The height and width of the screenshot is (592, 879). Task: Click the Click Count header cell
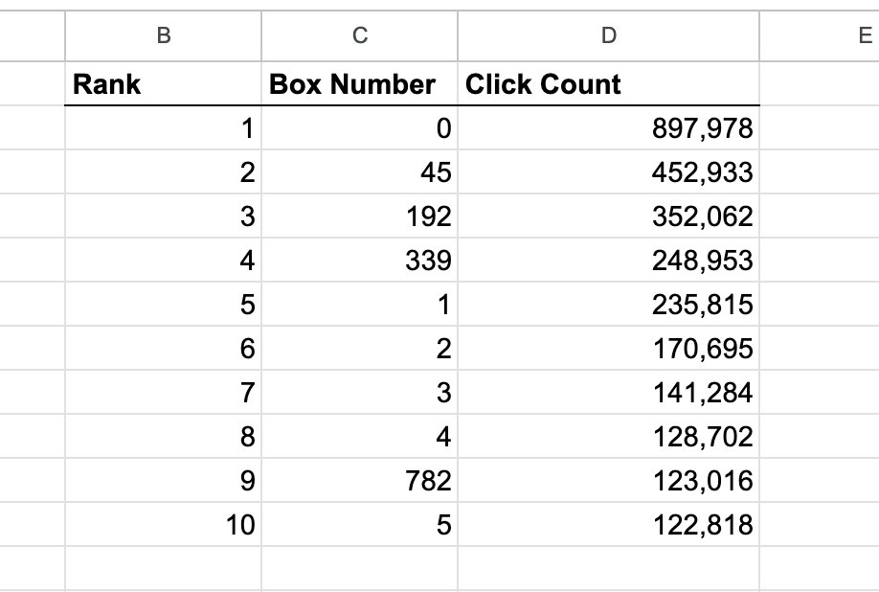pyautogui.click(x=608, y=83)
